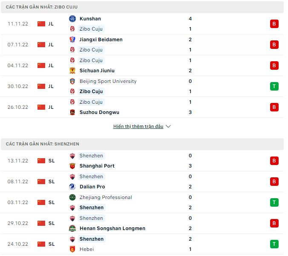Select the China flag on the 11.11.22 row
The image size is (288, 256).
[x=41, y=24]
